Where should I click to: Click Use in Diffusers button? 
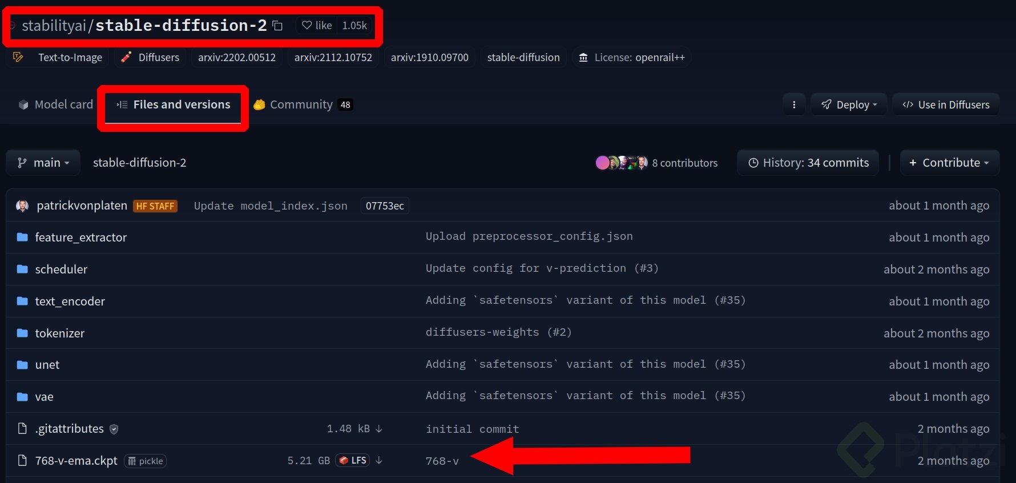946,104
